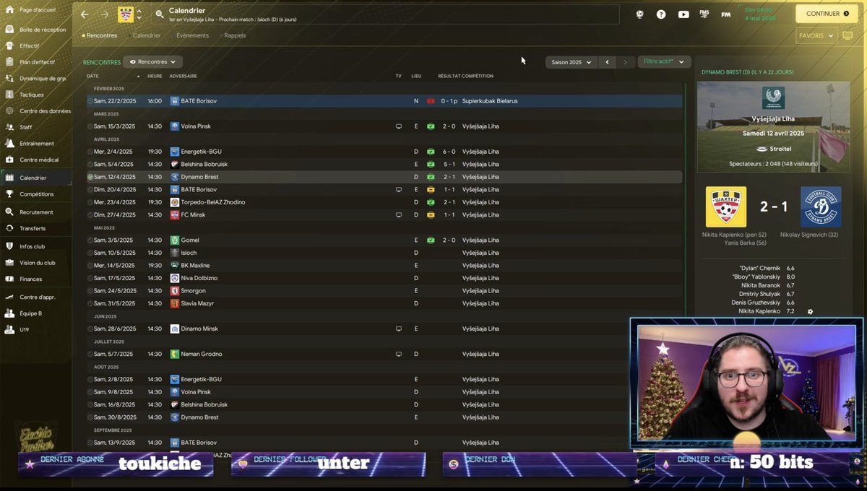Viewport: 867px width, 491px height.
Task: Click the Dynamo Brest club badge in result panel
Action: [x=821, y=207]
